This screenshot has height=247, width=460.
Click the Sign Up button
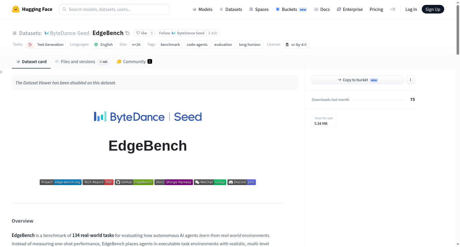click(433, 9)
